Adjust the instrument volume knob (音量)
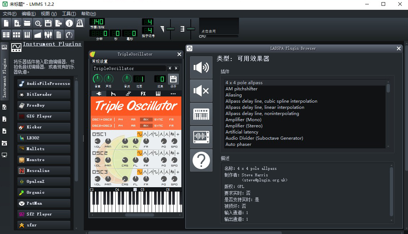Image resolution: width=408 pixels, height=234 pixels. click(x=98, y=79)
